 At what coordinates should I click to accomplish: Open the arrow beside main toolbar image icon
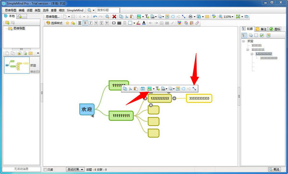pos(143,17)
